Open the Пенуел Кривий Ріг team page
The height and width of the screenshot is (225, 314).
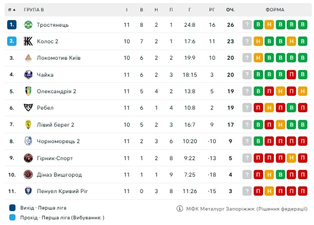coord(62,191)
